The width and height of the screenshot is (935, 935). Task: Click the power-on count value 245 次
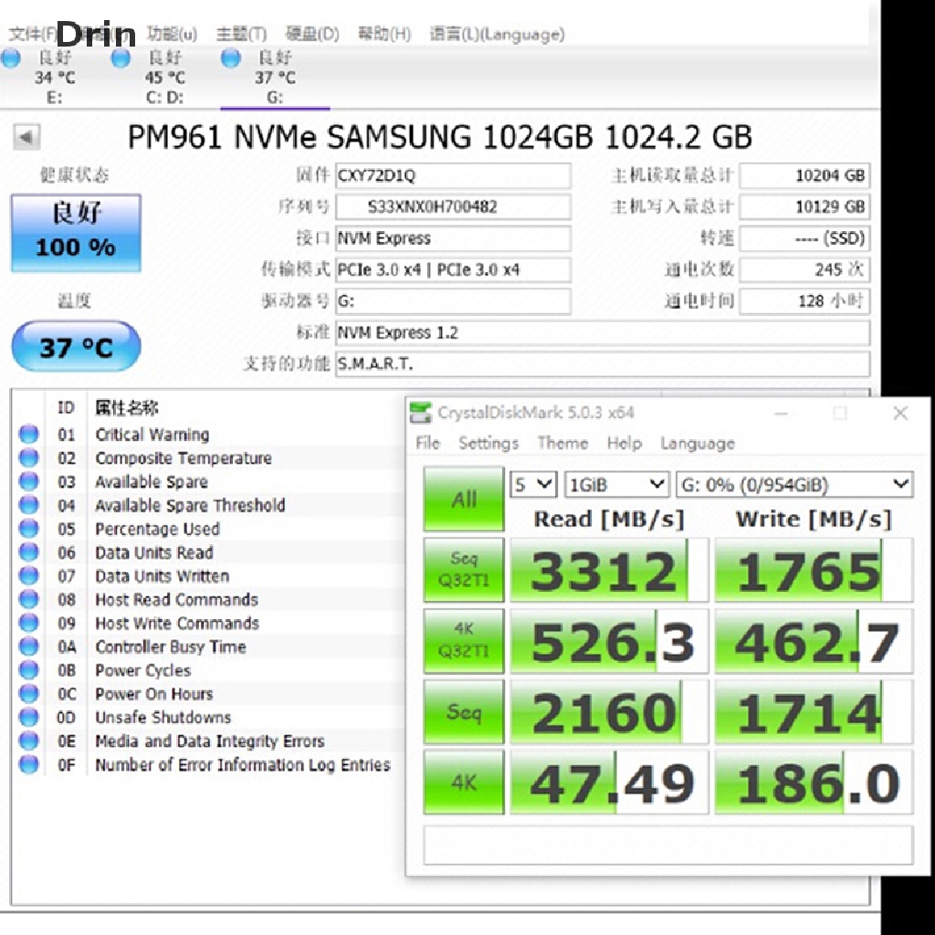[804, 269]
